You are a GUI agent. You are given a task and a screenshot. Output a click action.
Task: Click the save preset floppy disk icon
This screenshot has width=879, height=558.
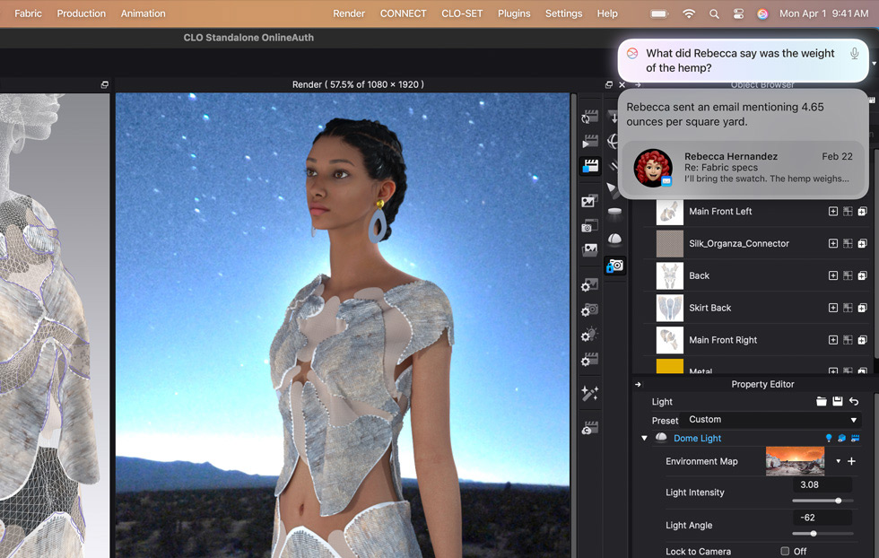pos(838,402)
